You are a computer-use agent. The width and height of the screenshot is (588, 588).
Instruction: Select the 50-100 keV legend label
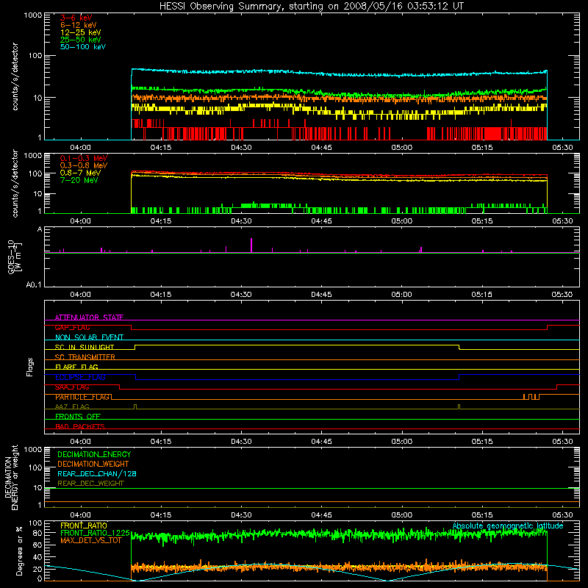[x=83, y=47]
